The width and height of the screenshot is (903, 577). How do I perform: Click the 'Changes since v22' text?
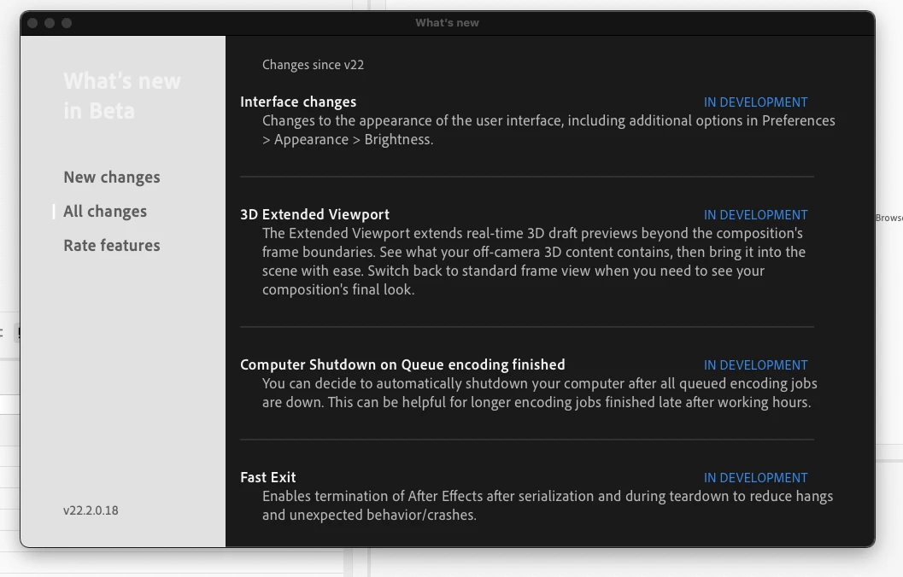[313, 64]
